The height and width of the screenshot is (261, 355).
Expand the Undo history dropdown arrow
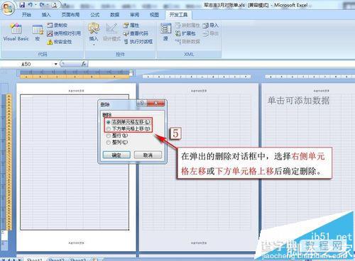pos(35,5)
